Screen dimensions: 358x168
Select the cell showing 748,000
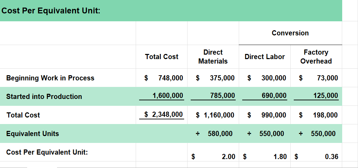pyautogui.click(x=161, y=78)
